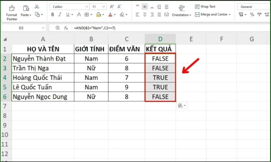Expand the underline style arrow
The image size is (271, 162).
pyautogui.click(x=72, y=15)
